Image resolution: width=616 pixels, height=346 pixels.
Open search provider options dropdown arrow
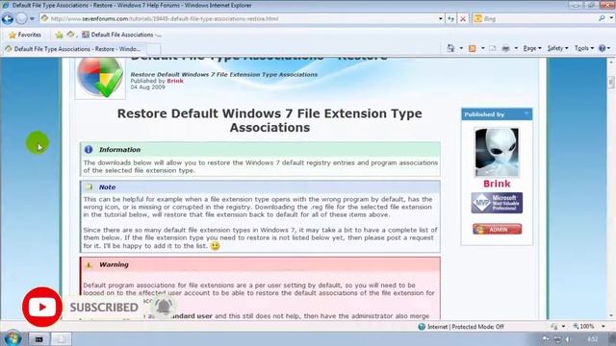pos(611,18)
